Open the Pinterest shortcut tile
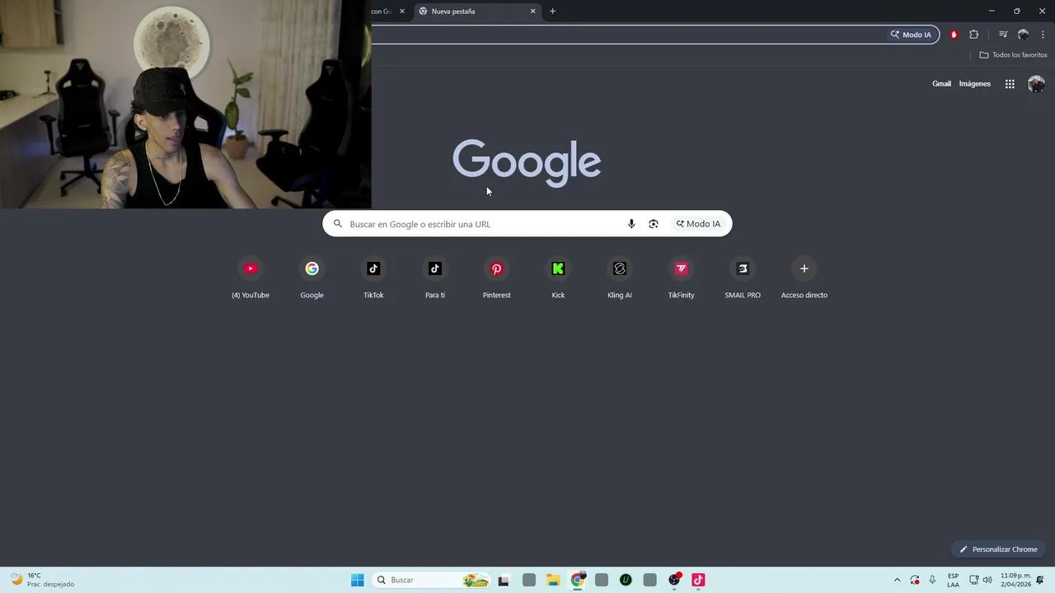The image size is (1055, 593). 496,278
